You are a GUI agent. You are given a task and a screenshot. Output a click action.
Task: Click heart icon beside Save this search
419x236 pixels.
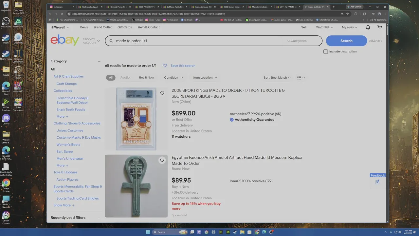[165, 66]
